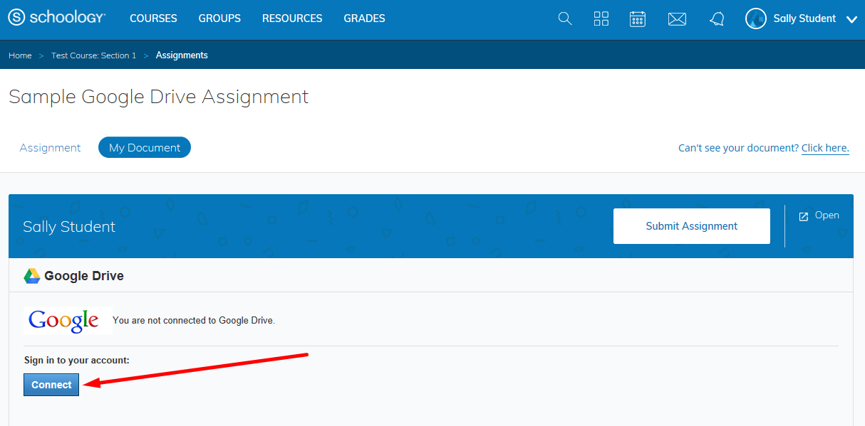This screenshot has height=426, width=865.
Task: Click the Schoology logo
Action: click(57, 18)
